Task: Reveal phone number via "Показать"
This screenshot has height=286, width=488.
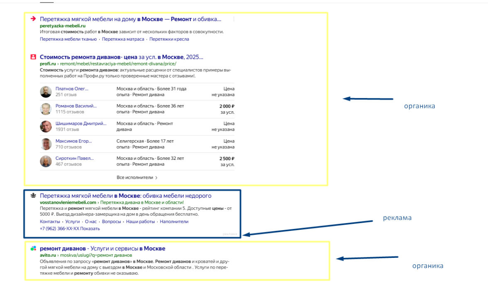Action: pos(90,228)
